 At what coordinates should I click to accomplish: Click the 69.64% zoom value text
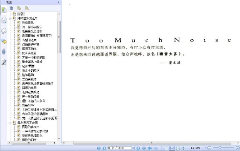pos(196,148)
